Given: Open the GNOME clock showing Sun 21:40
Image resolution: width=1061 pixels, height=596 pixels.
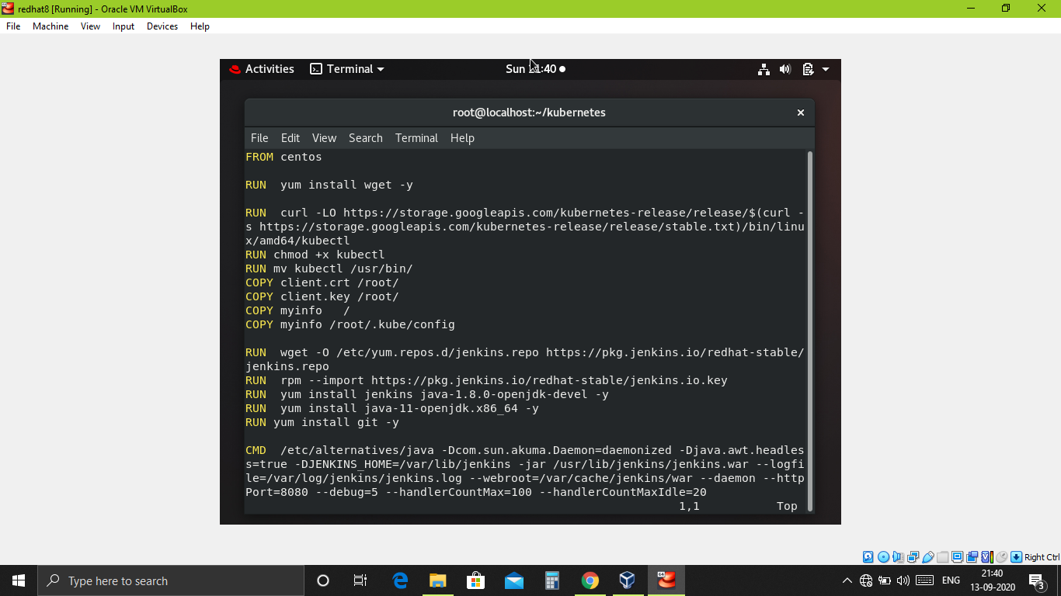Looking at the screenshot, I should [x=535, y=69].
